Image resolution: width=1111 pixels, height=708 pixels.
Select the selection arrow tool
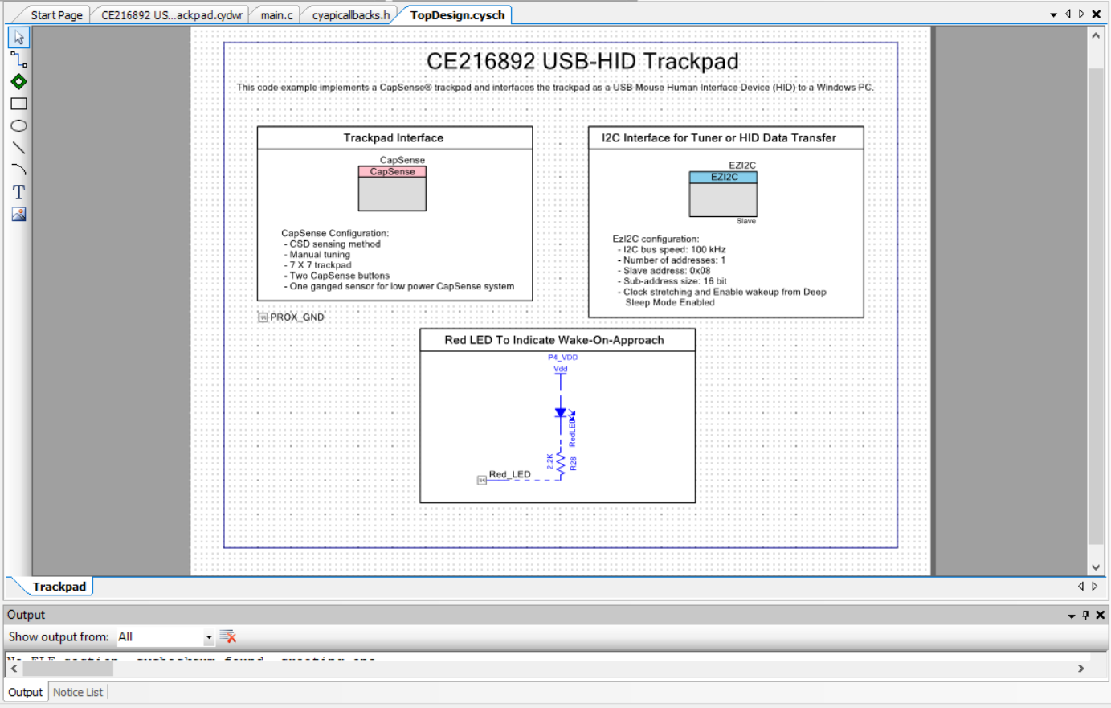coord(18,36)
